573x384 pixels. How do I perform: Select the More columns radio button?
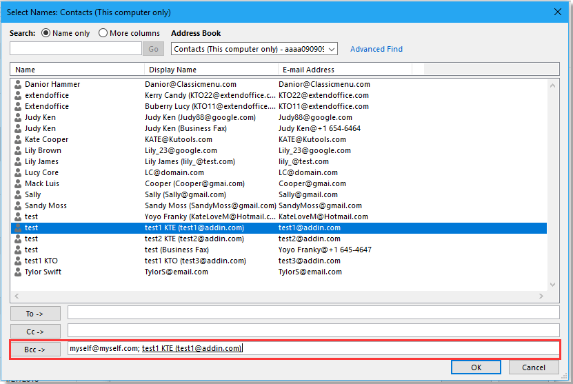coord(103,33)
